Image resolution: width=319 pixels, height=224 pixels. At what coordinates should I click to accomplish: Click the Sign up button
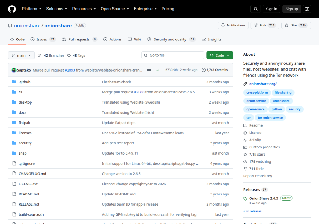(x=291, y=9)
